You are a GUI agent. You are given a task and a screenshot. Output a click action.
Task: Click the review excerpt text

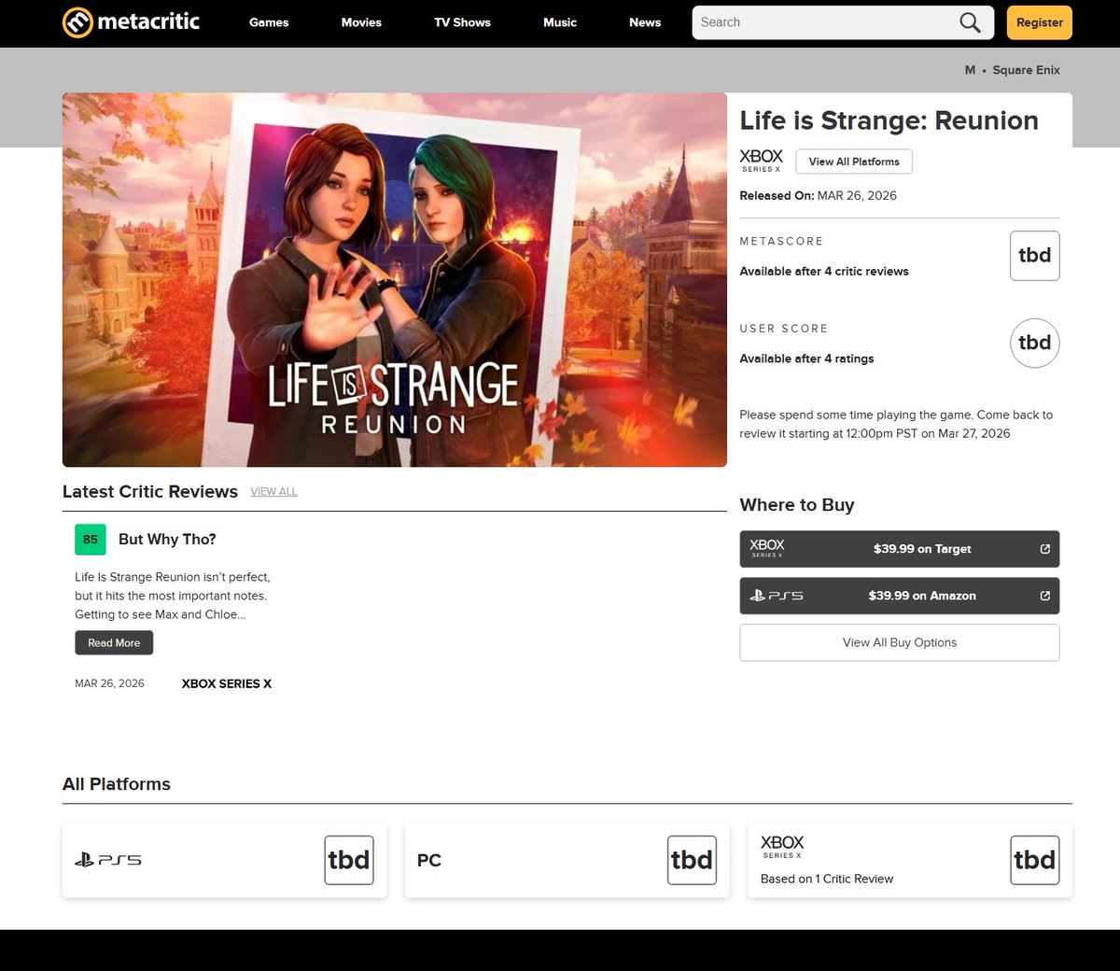pyautogui.click(x=173, y=596)
